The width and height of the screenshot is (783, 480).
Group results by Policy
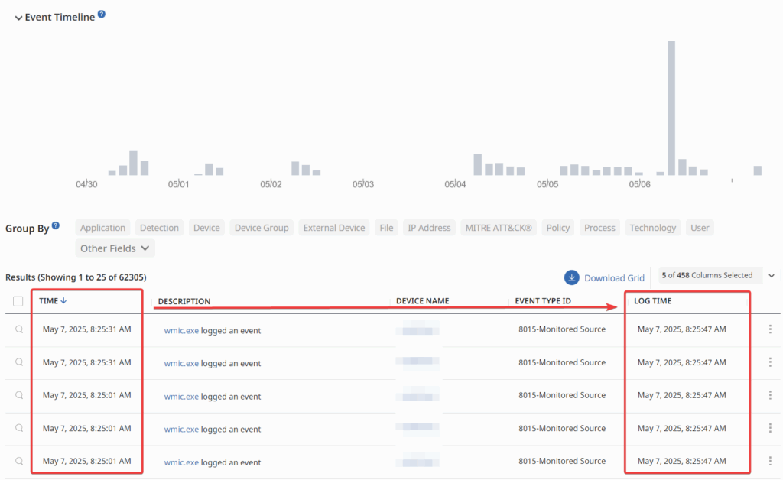557,228
